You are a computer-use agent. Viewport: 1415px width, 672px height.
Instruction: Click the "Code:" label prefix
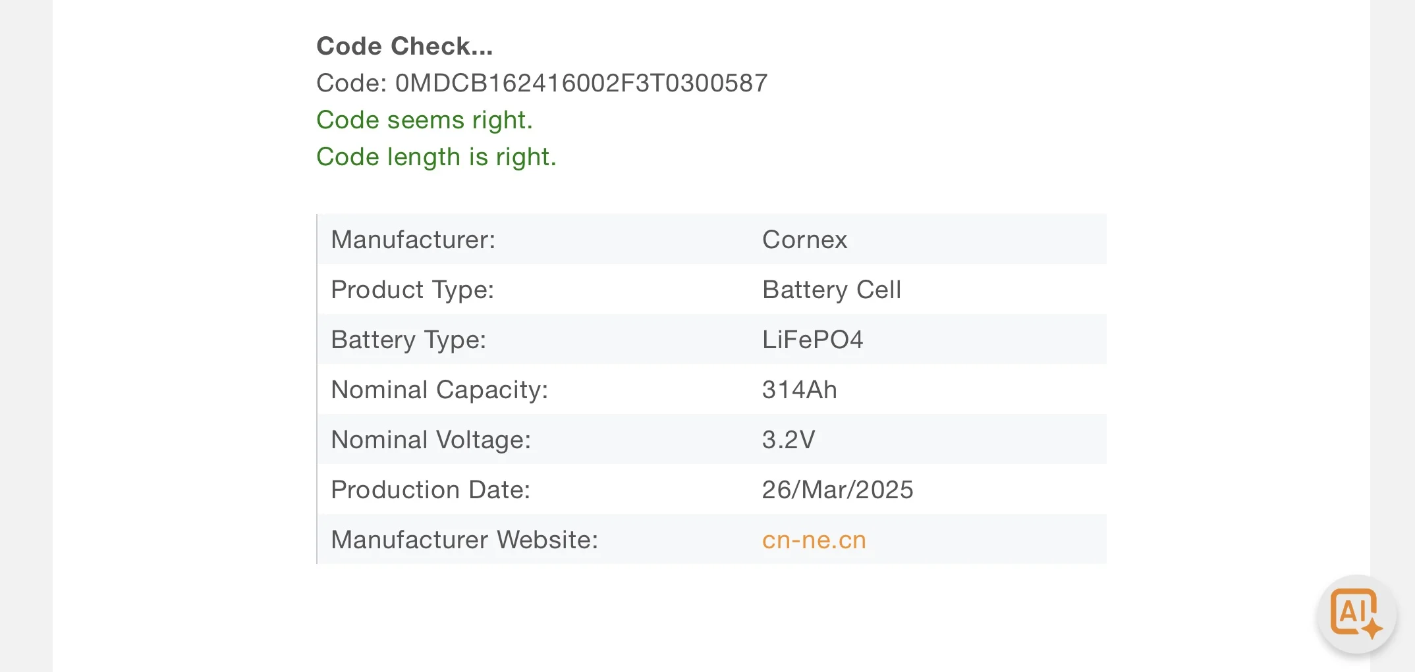[351, 83]
